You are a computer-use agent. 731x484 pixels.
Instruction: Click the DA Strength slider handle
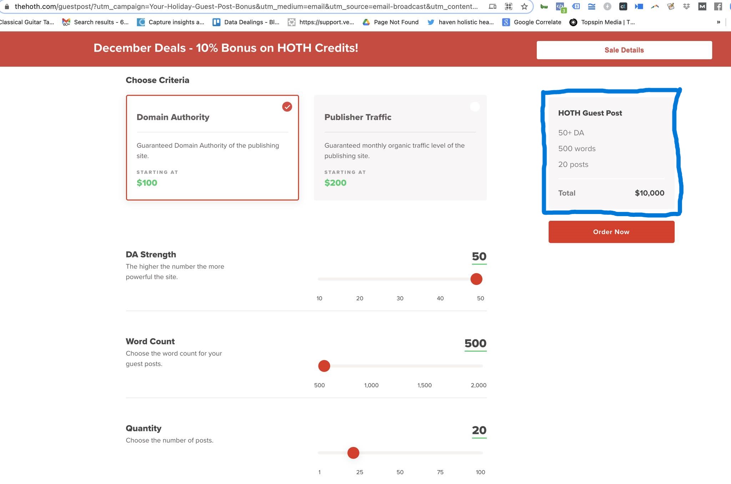click(x=476, y=279)
